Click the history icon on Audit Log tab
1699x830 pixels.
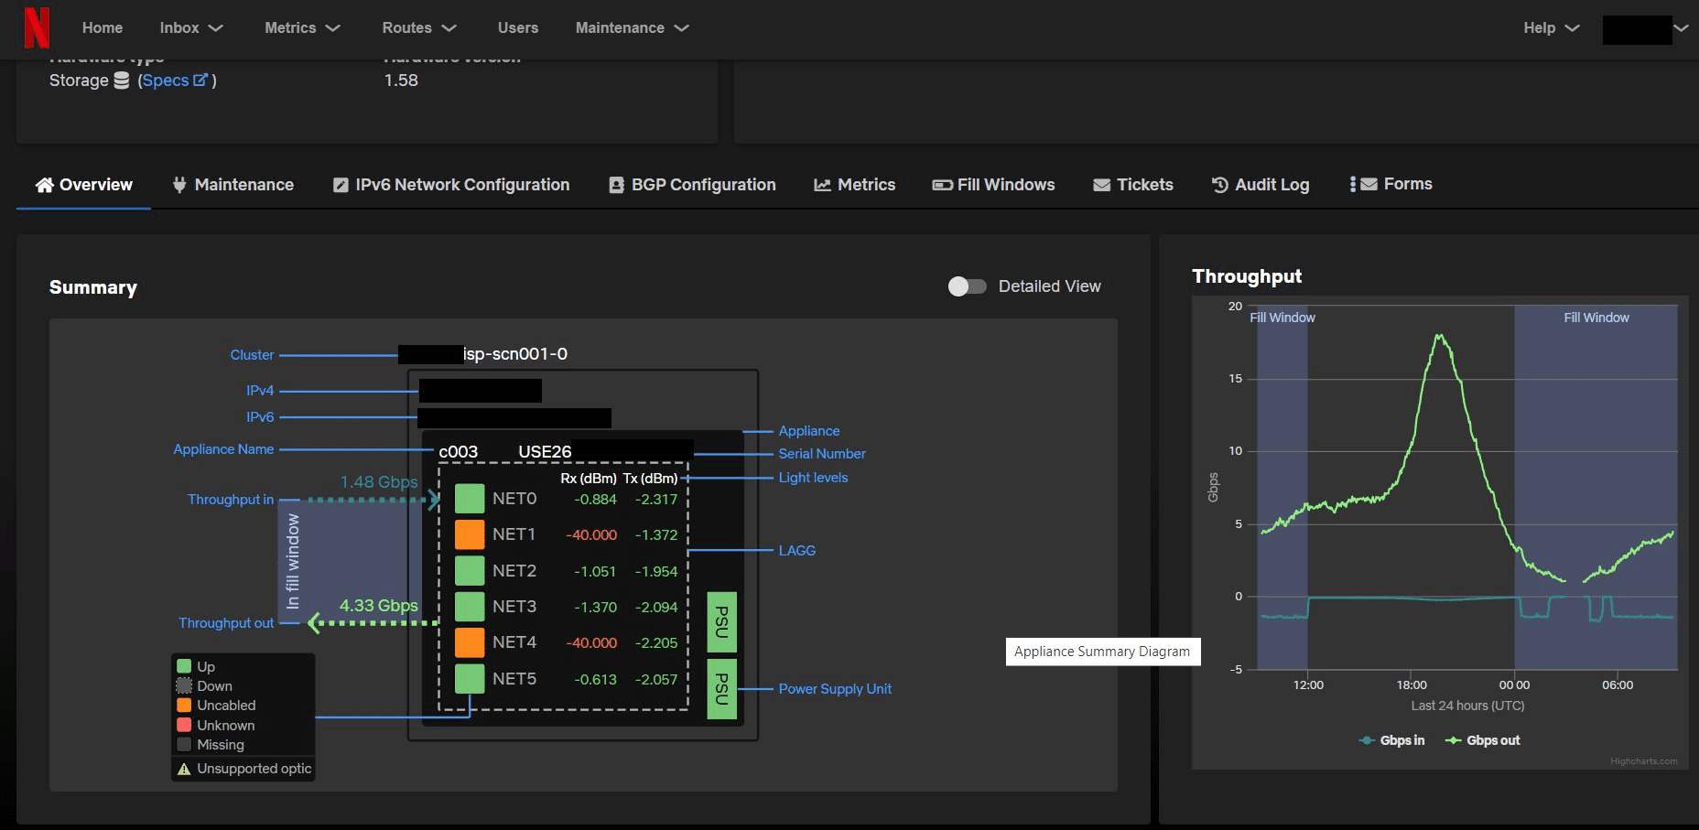(1219, 185)
